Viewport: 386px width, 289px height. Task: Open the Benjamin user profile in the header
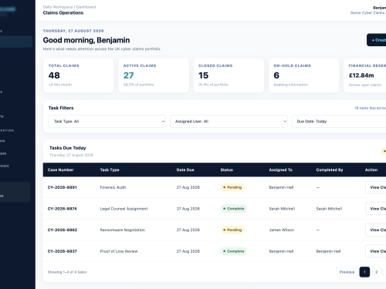pyautogui.click(x=368, y=10)
